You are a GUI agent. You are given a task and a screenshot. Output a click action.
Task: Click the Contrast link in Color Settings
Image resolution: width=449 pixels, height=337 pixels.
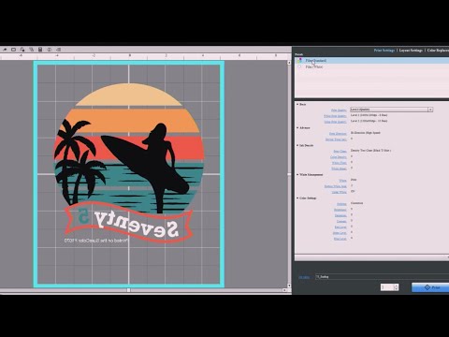coord(341,221)
